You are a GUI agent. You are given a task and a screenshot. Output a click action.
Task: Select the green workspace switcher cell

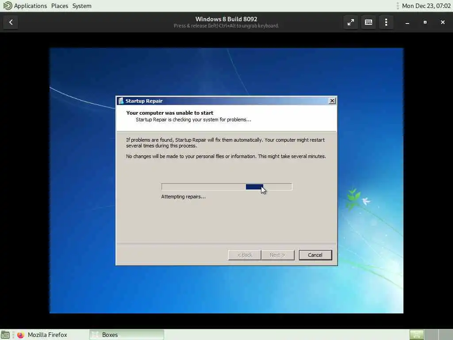pos(417,335)
